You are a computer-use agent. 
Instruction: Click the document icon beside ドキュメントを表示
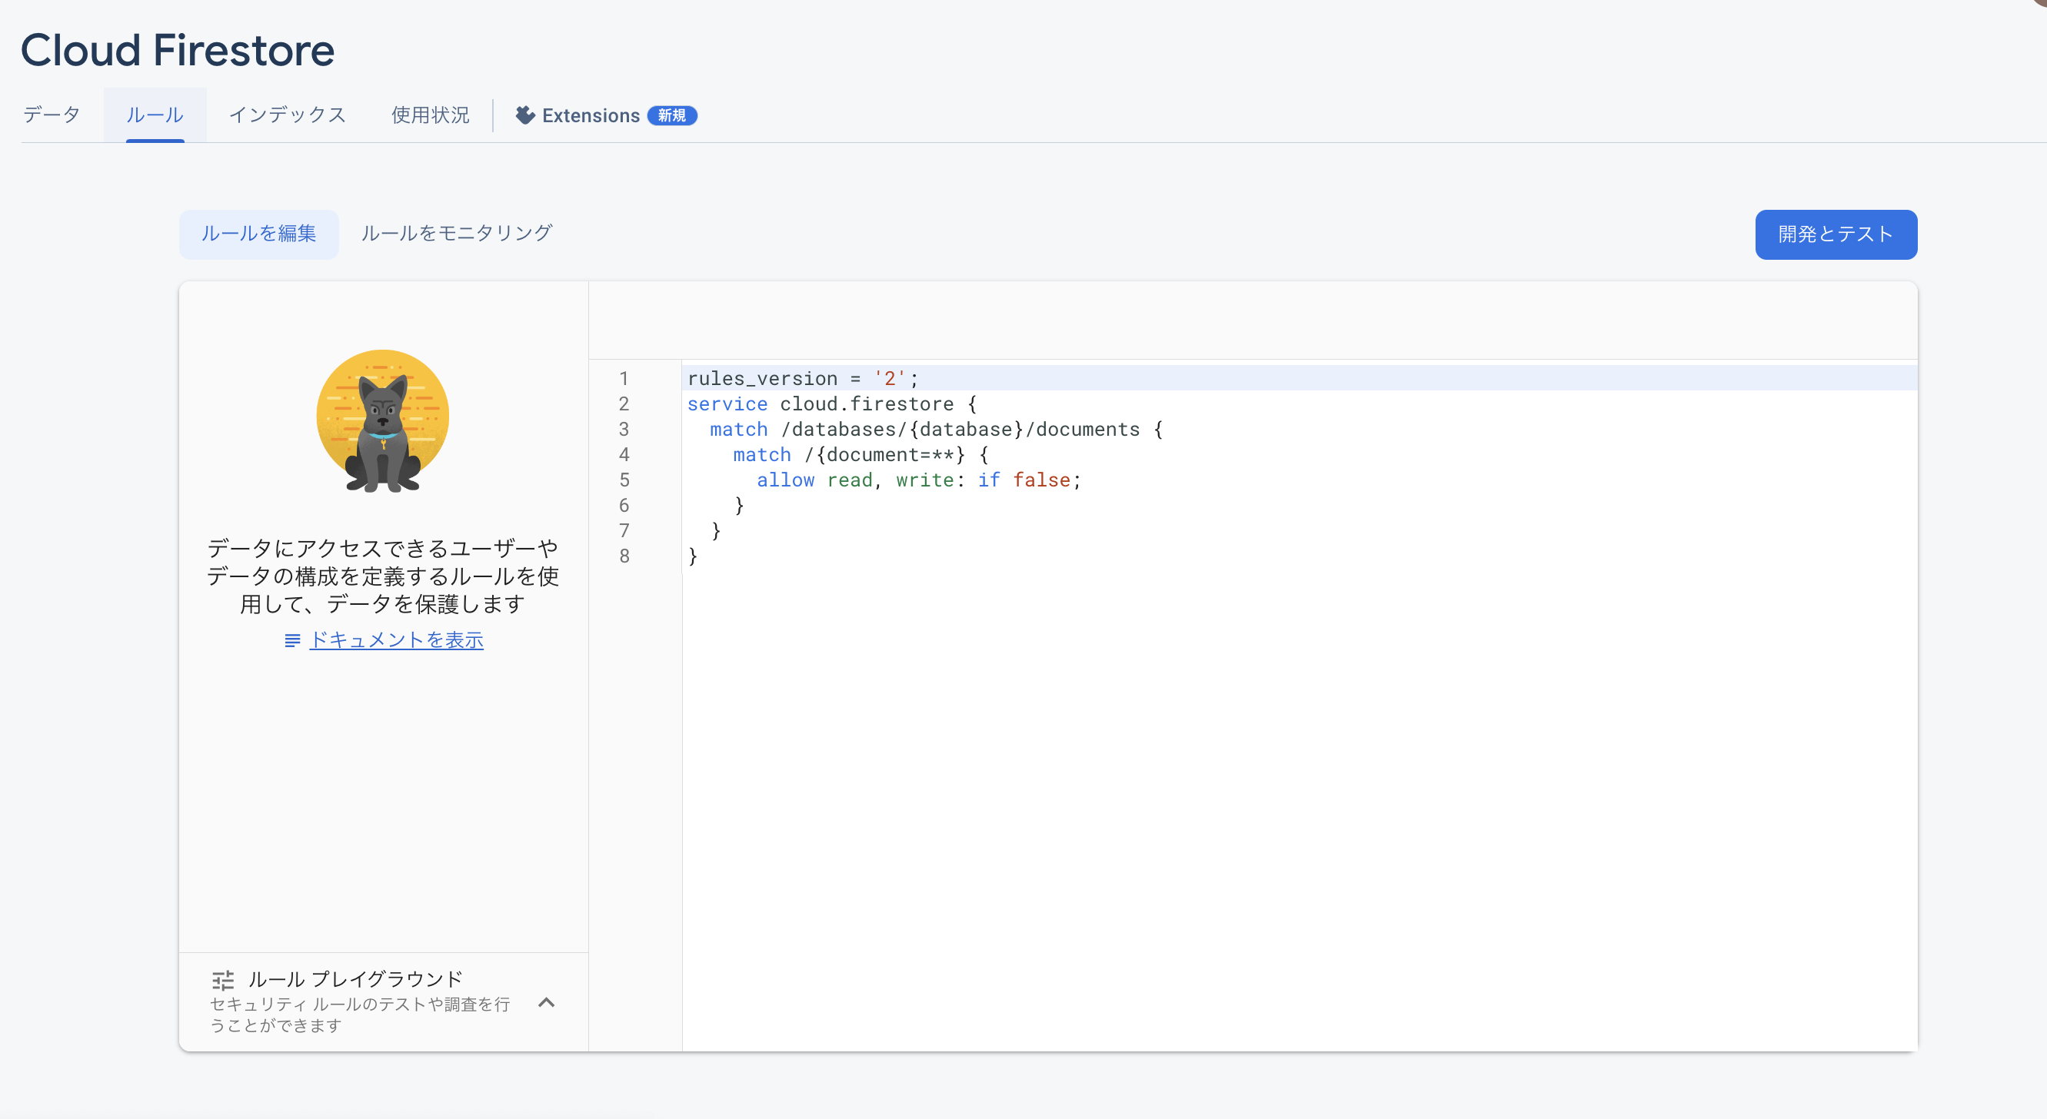point(292,640)
